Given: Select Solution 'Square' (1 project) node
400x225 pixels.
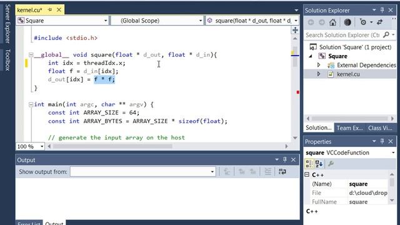Looking at the screenshot, I should coord(355,47).
